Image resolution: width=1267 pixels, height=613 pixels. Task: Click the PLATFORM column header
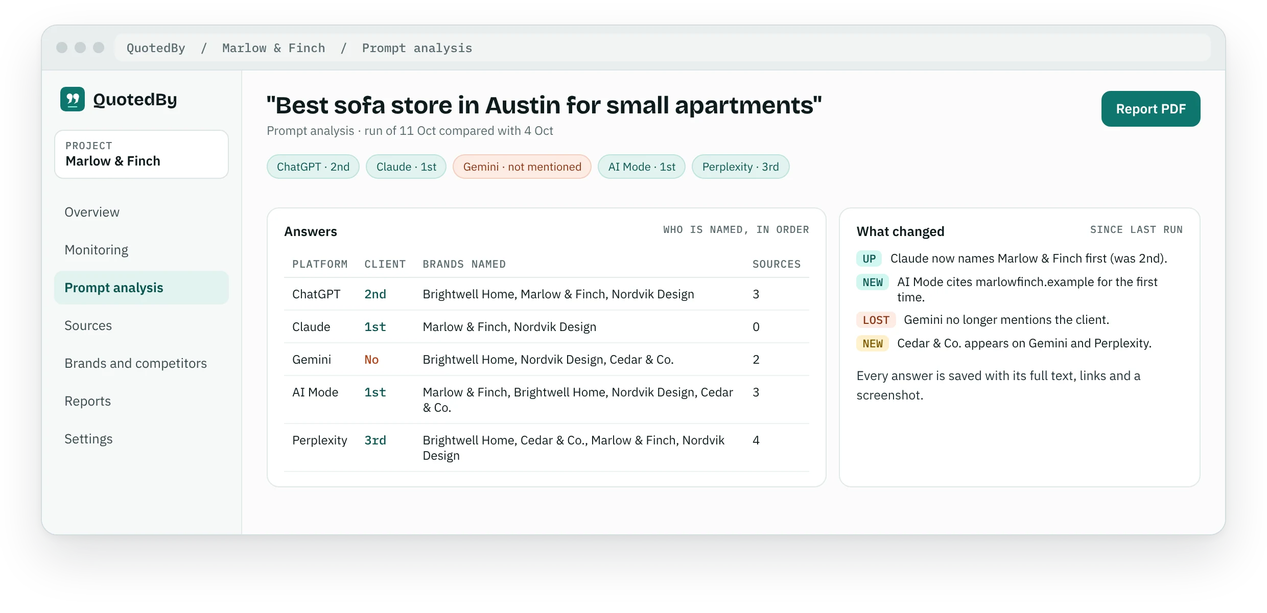320,264
